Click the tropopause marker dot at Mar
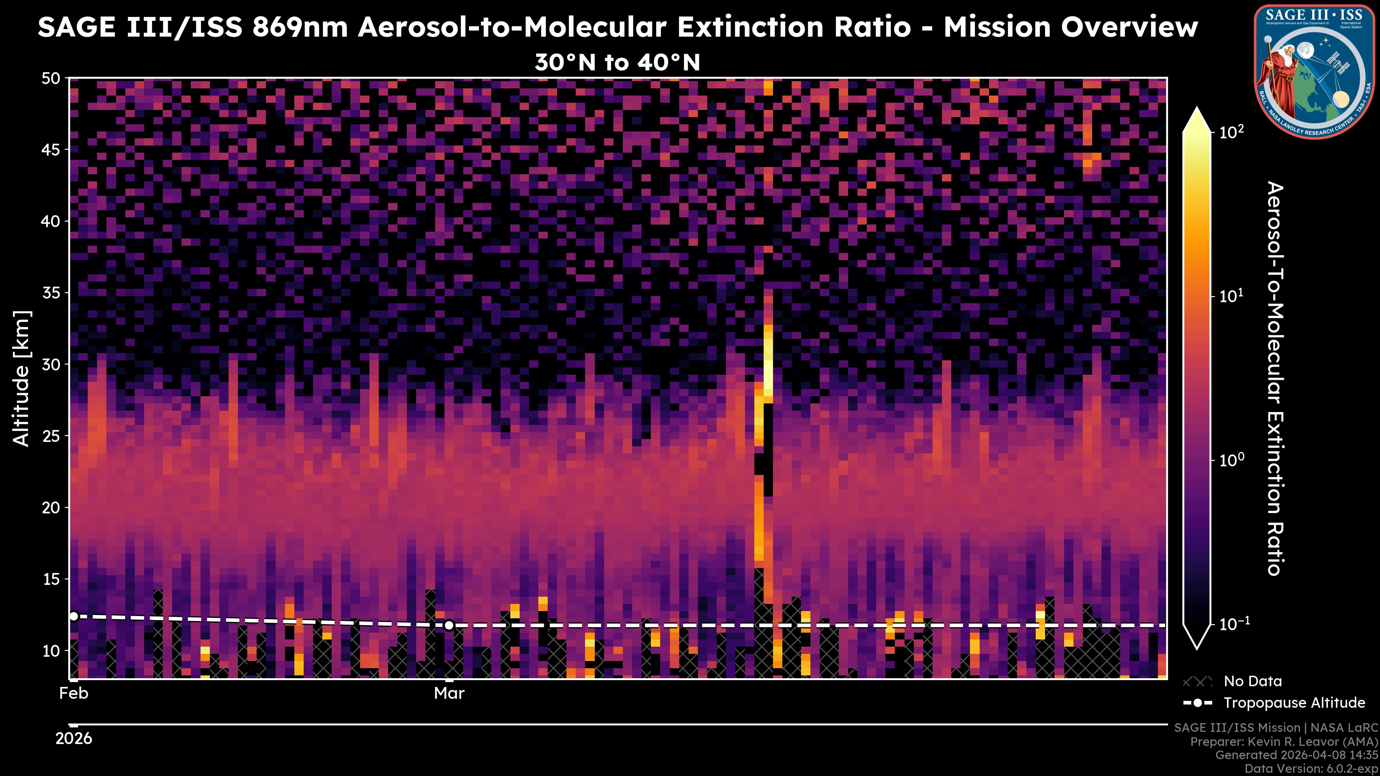The width and height of the screenshot is (1380, 776). click(449, 625)
